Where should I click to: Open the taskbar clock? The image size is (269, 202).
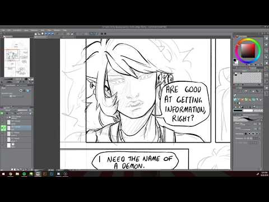[x=265, y=174]
